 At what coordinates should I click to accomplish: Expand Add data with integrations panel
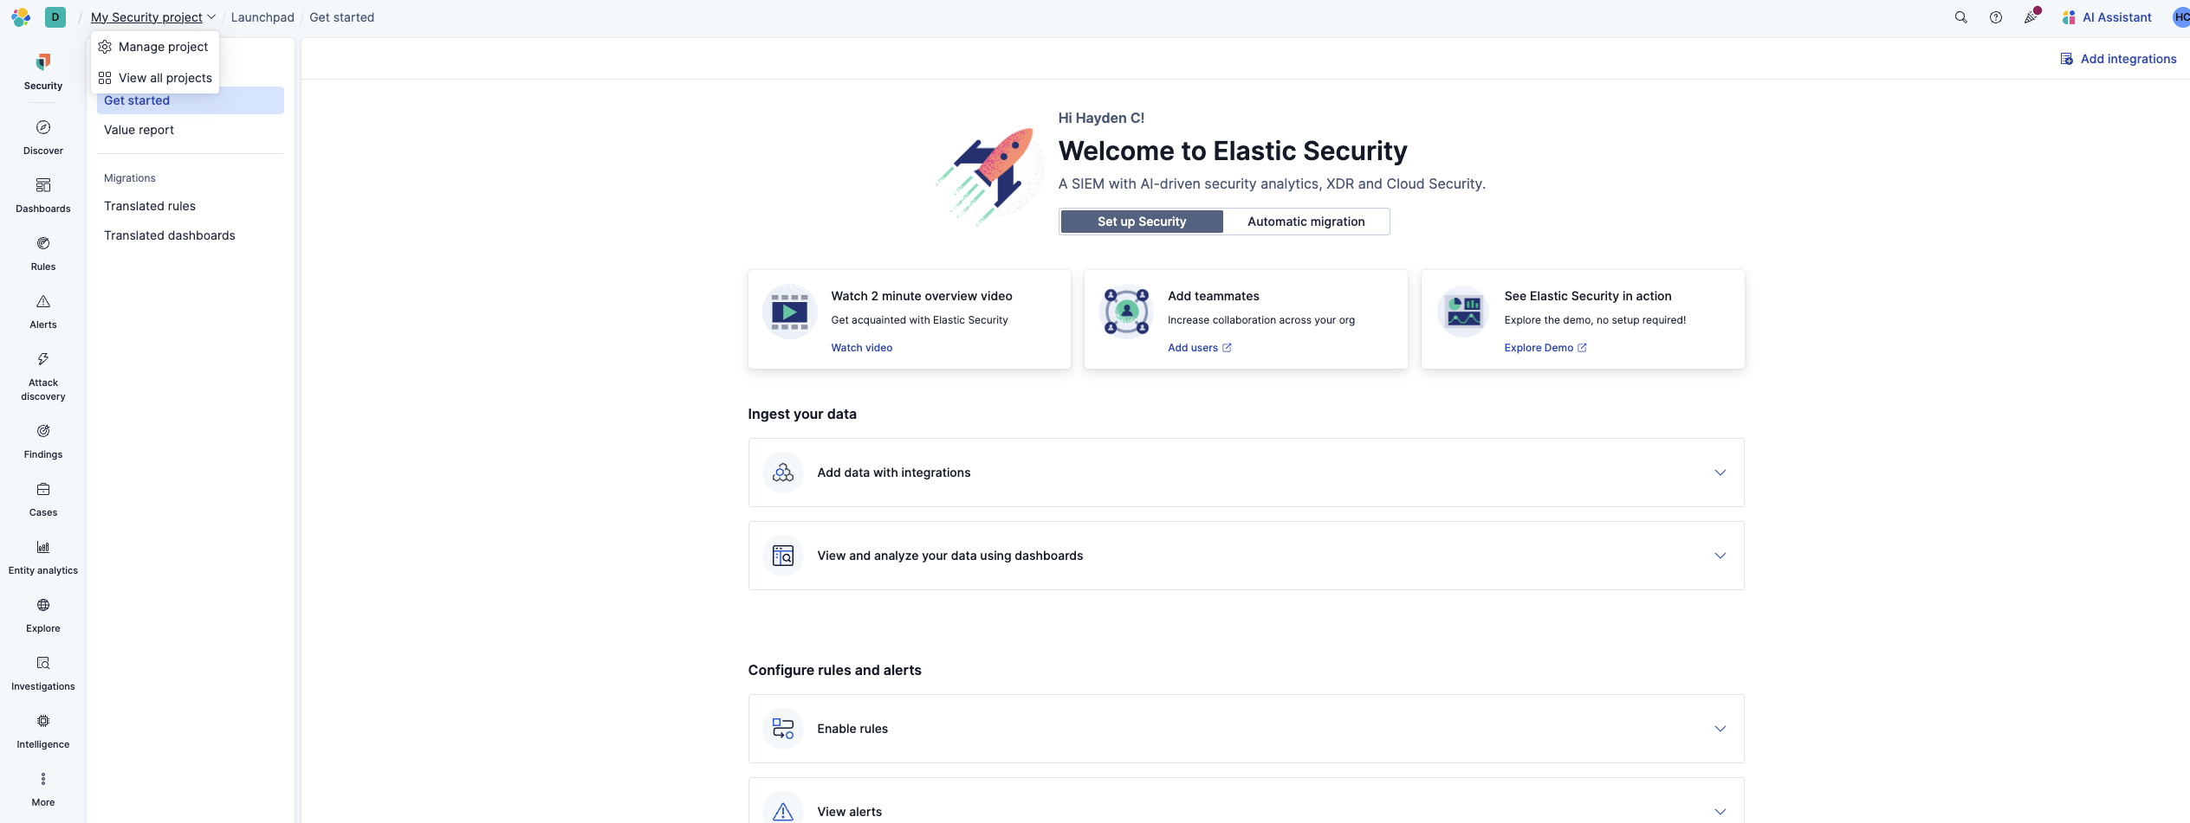click(1245, 473)
